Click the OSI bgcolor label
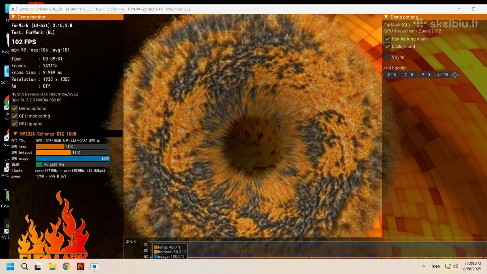The width and height of the screenshot is (487, 274). click(396, 68)
